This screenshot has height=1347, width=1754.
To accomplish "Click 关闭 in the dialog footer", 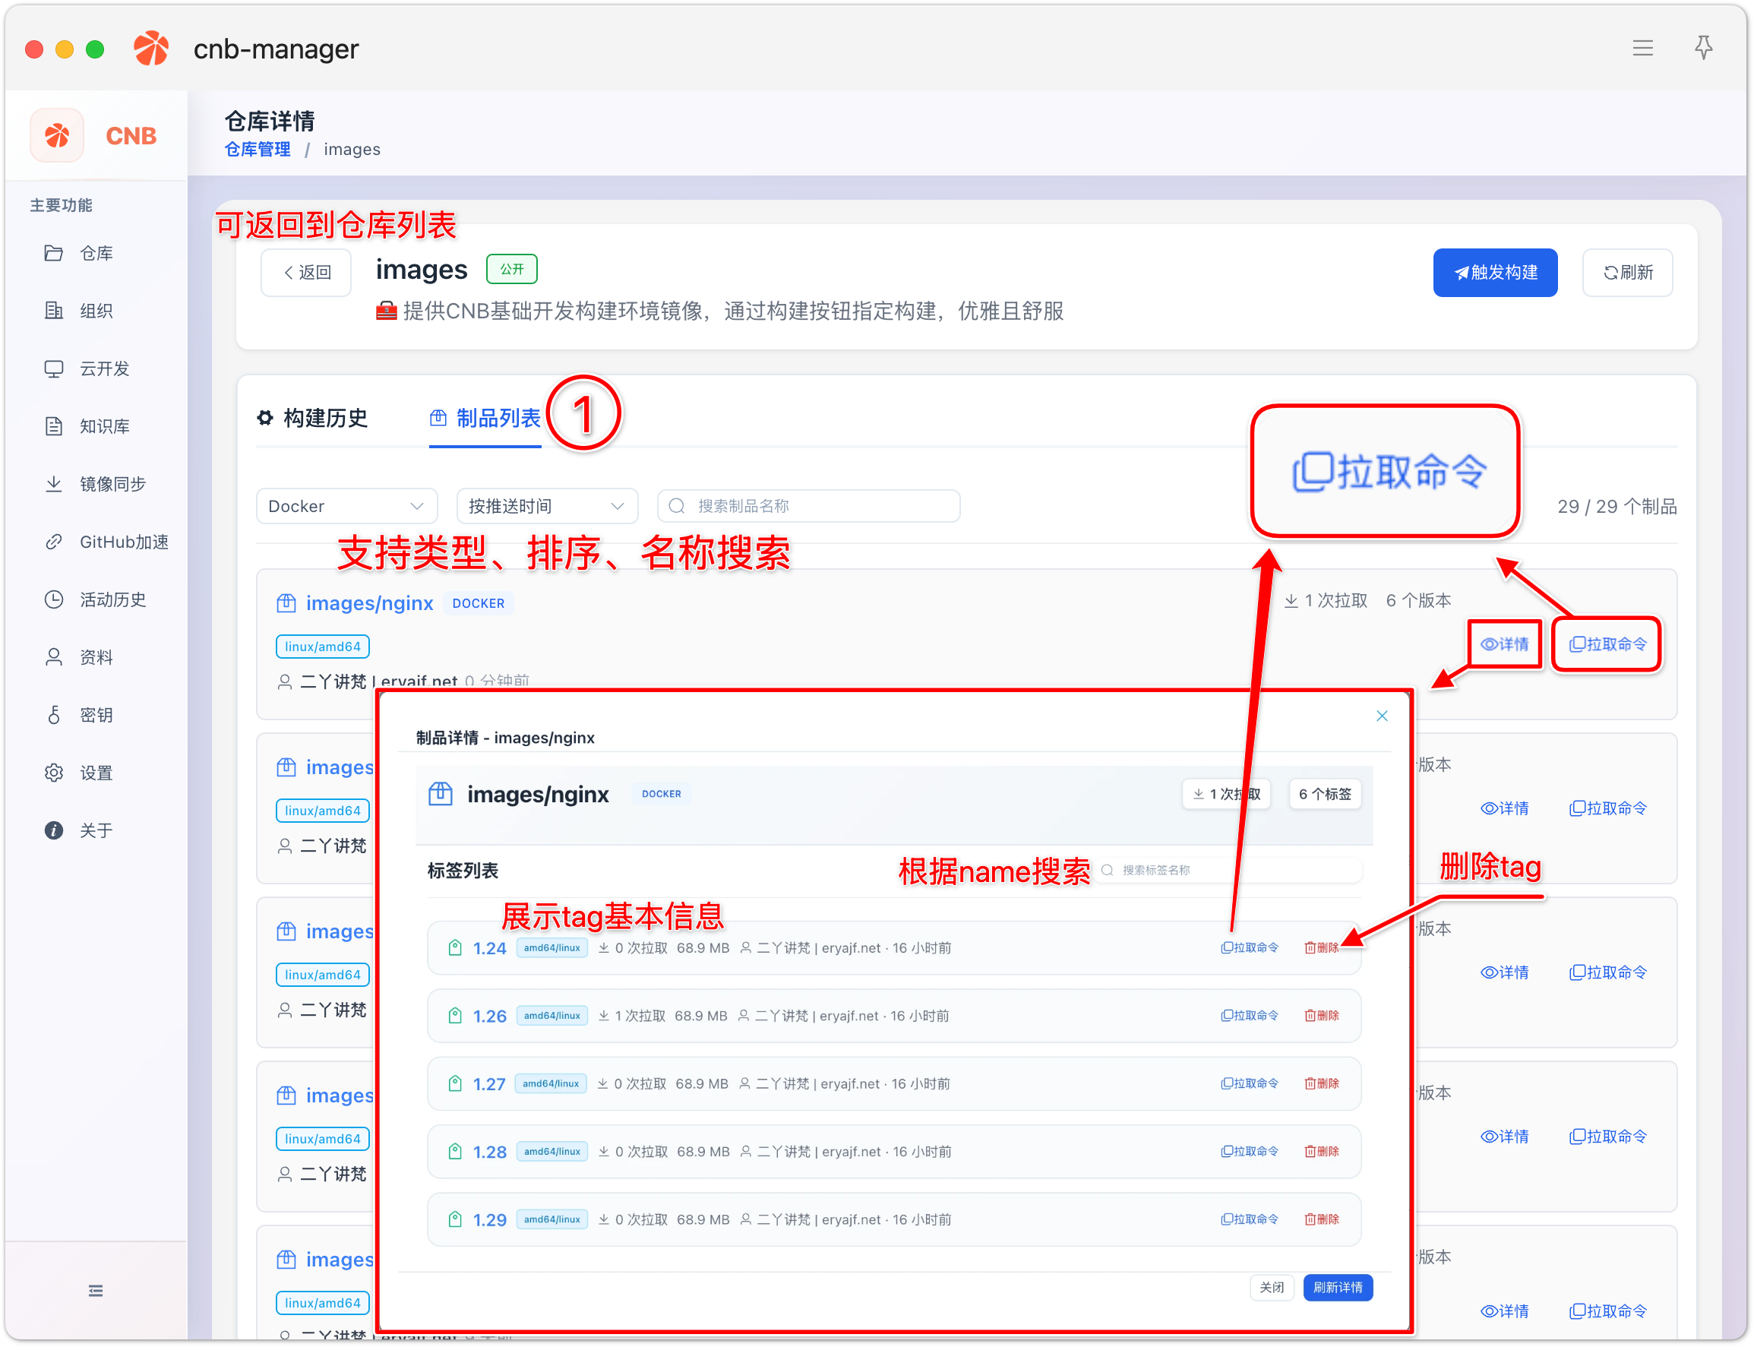I will click(1272, 1288).
